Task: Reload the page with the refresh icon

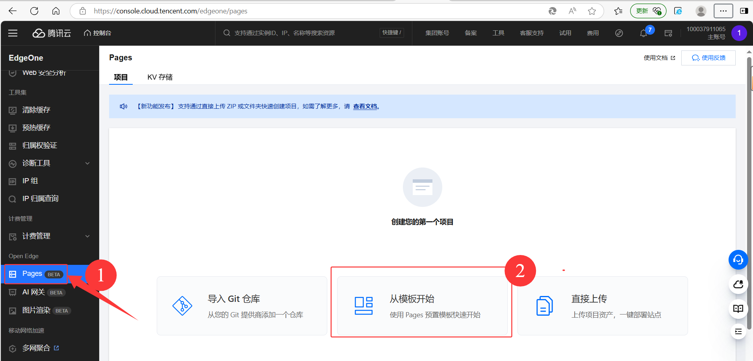Action: pos(34,11)
